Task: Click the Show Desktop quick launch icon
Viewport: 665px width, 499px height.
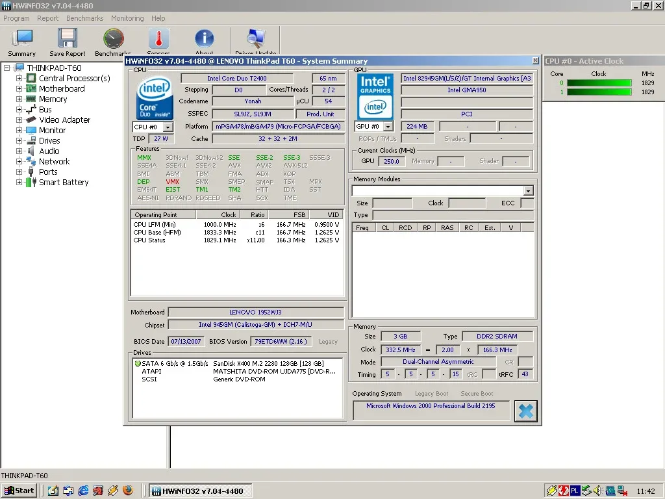Action: click(x=53, y=491)
